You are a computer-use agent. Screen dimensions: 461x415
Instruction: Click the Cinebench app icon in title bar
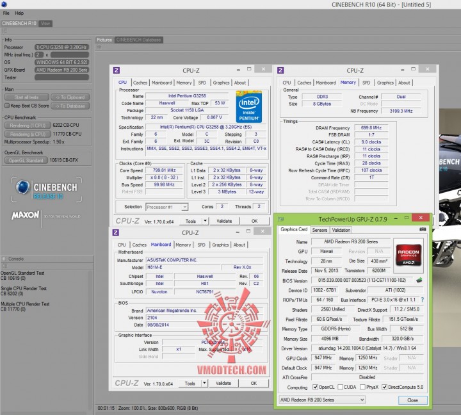click(x=4, y=4)
